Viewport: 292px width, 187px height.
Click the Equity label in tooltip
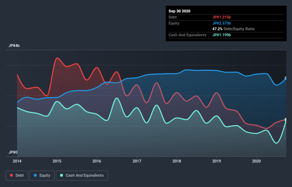[x=174, y=23]
